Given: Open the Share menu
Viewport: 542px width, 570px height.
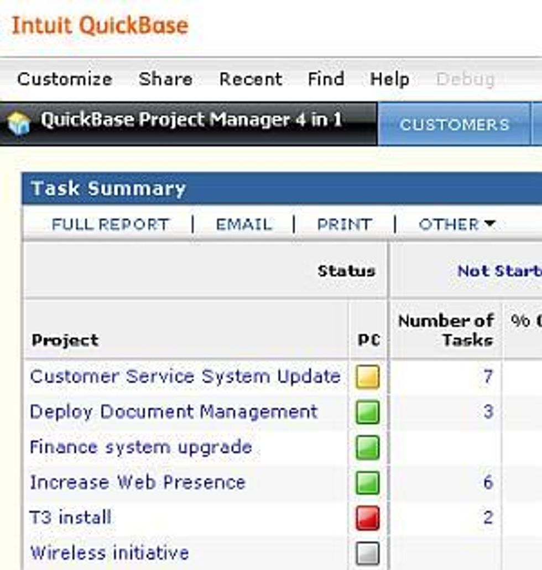Looking at the screenshot, I should click(165, 79).
